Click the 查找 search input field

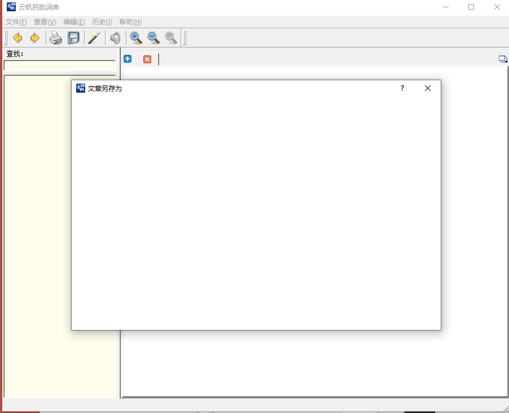point(59,66)
